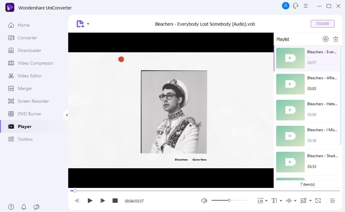Click the Playlist heading
The width and height of the screenshot is (345, 212).
[x=283, y=39]
